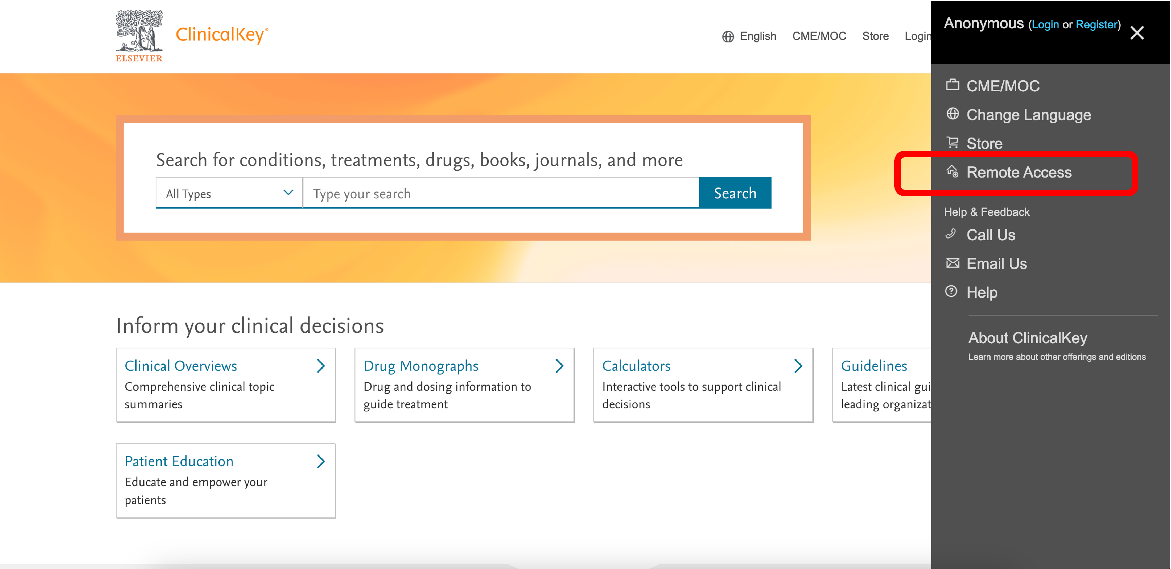Select Email Us in side menu
This screenshot has height=569, width=1171.
[996, 263]
